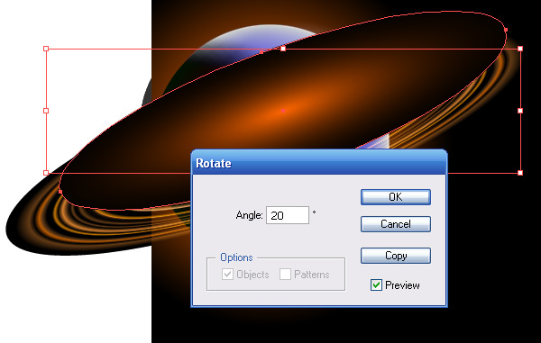Click the Copy button to rotate a duplicate
Screen dimensions: 541x343
396,256
